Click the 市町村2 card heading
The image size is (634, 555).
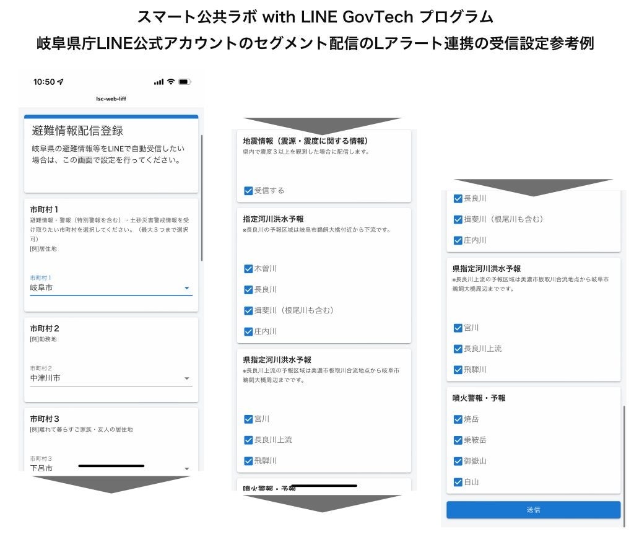(x=45, y=328)
